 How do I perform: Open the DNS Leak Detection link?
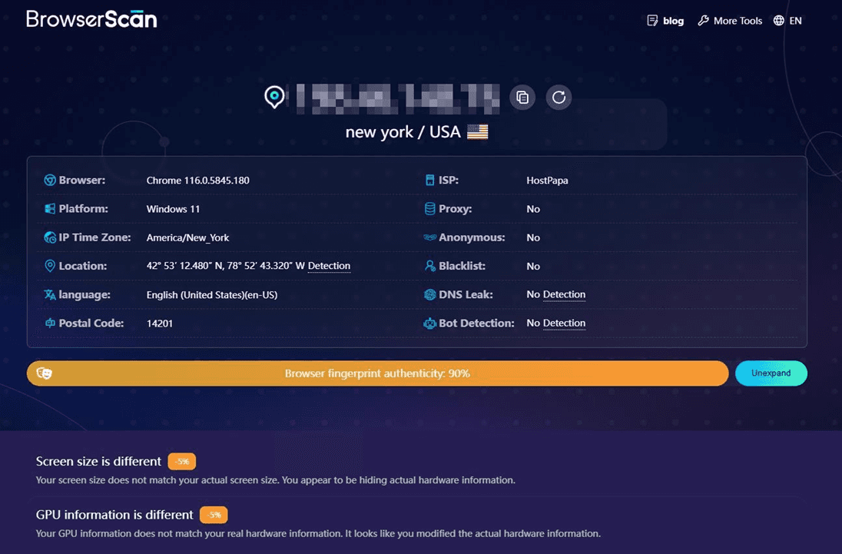click(564, 294)
